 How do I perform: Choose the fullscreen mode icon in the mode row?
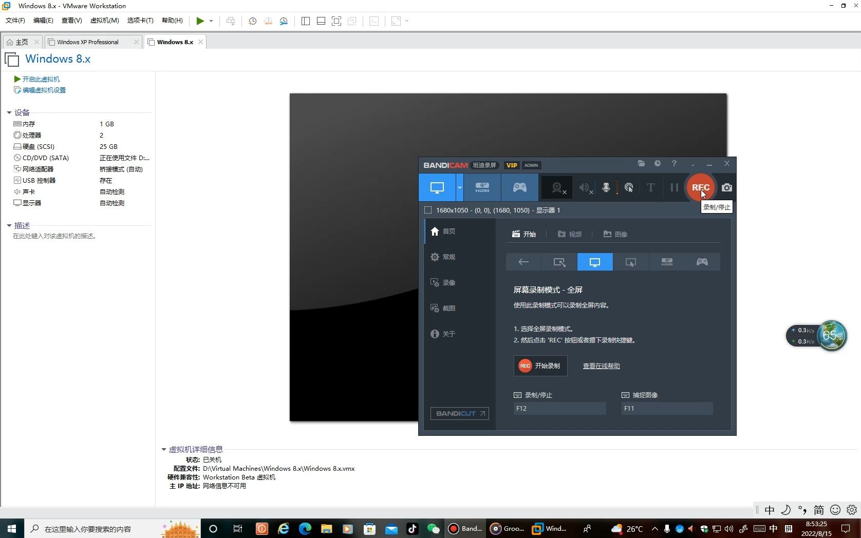pyautogui.click(x=595, y=262)
